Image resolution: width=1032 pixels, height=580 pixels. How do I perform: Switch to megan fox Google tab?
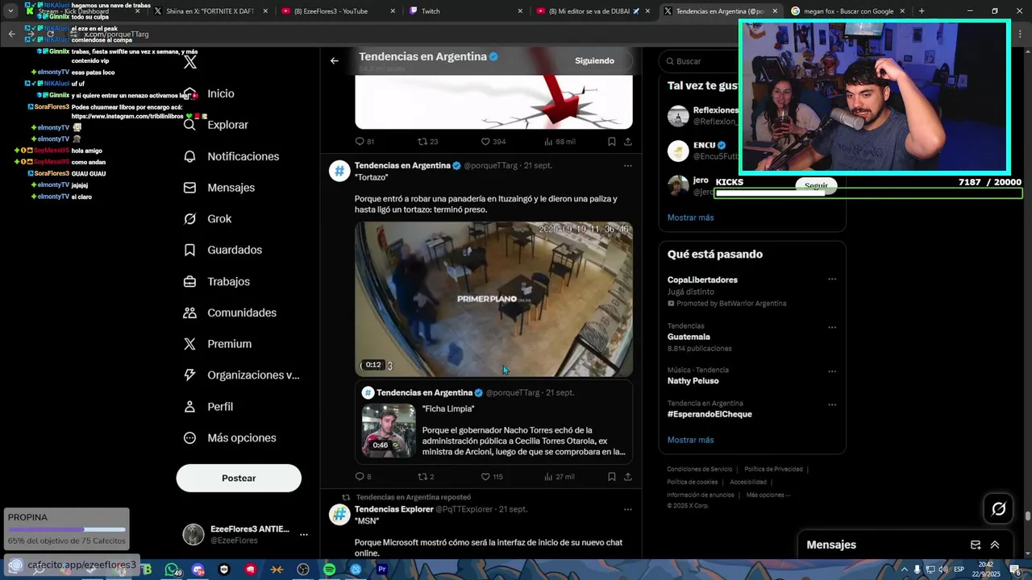pyautogui.click(x=847, y=11)
